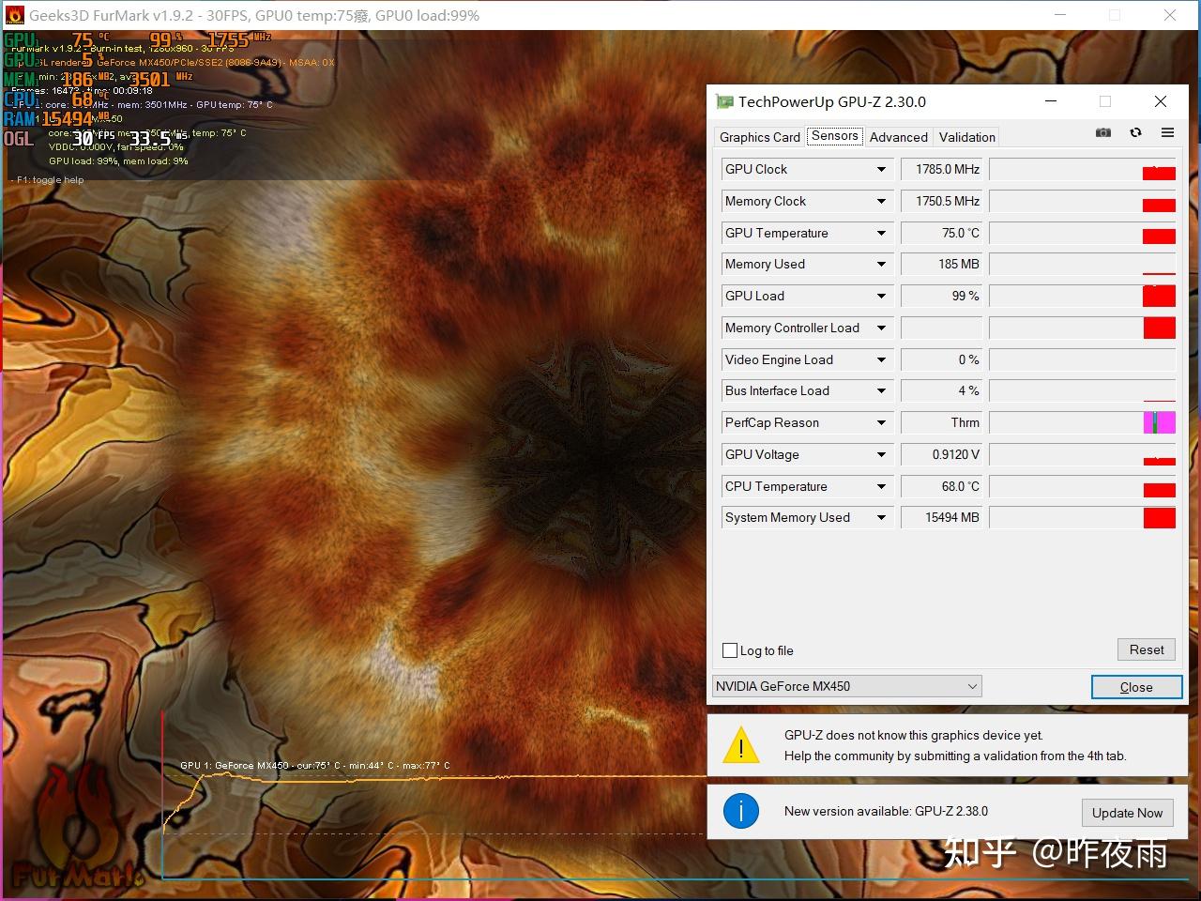Open the GPU Voltage sensor dropdown
This screenshot has height=901, width=1201.
pos(881,454)
